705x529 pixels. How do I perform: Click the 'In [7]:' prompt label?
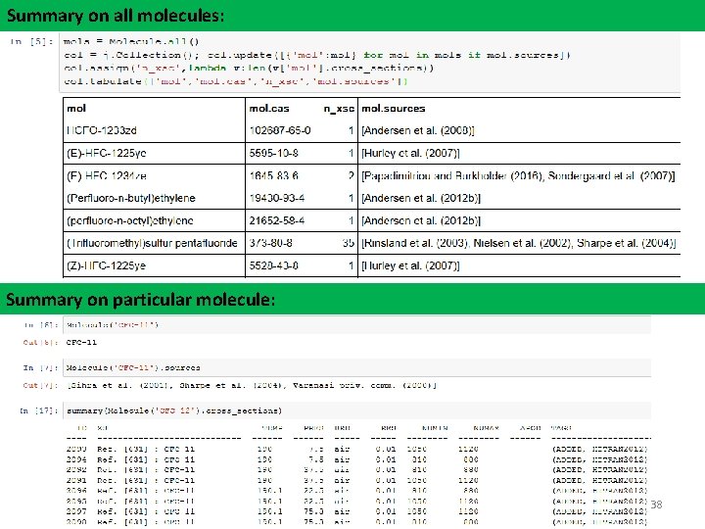(41, 368)
